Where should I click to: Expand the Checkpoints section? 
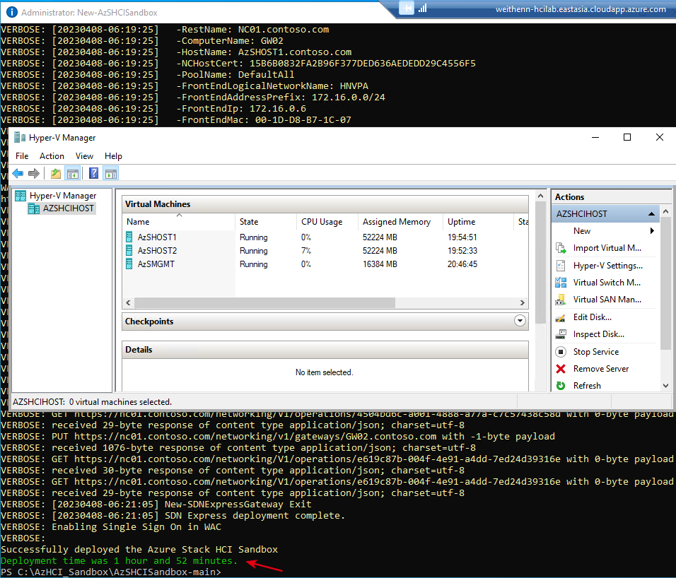coord(520,321)
